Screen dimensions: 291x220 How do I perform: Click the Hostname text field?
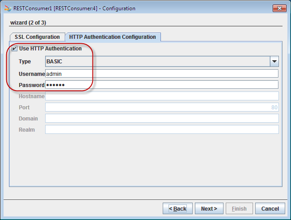[162, 96]
